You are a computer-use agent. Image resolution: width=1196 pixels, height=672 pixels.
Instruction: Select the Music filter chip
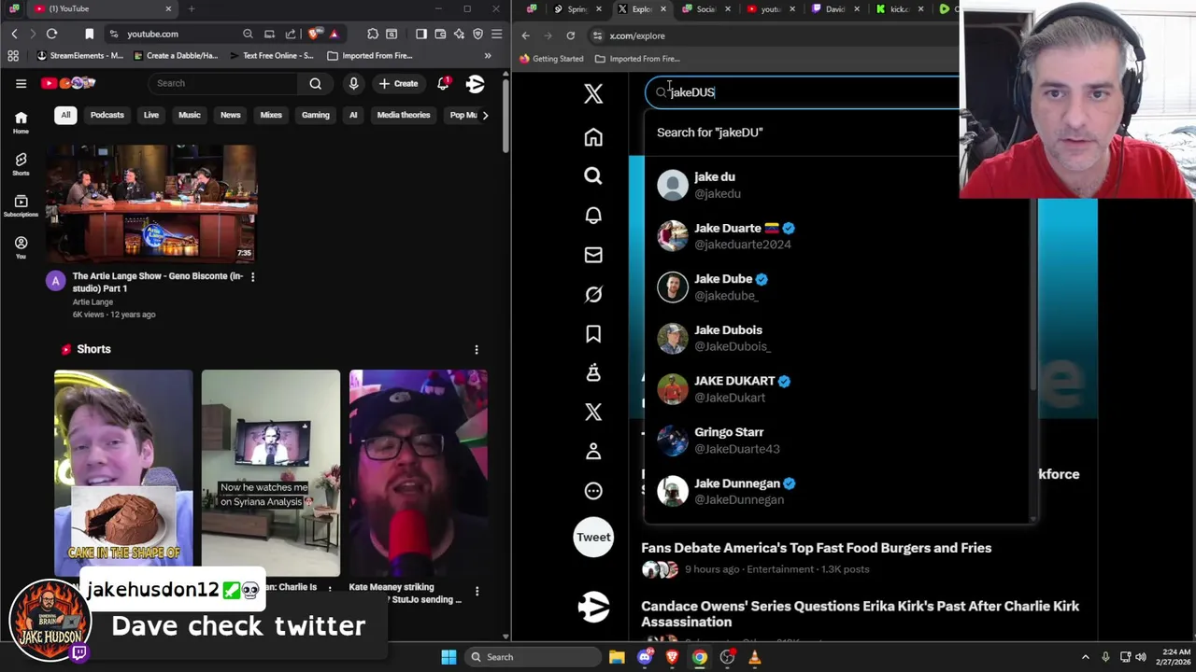click(x=190, y=115)
